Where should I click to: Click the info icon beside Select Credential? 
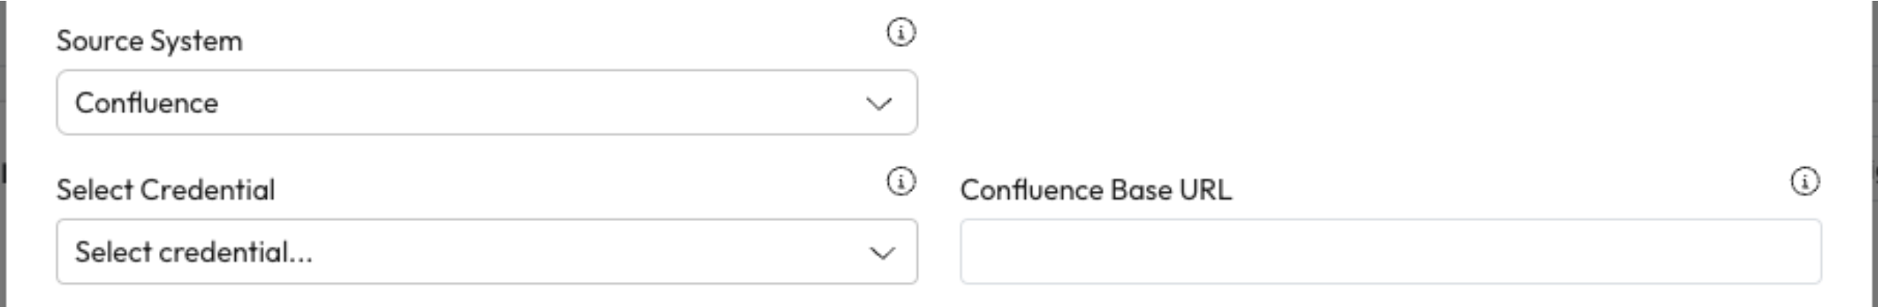(901, 182)
